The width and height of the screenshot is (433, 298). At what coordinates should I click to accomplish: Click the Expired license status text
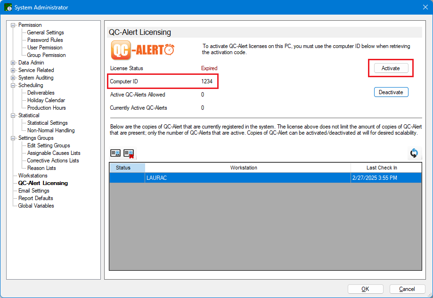(x=209, y=68)
